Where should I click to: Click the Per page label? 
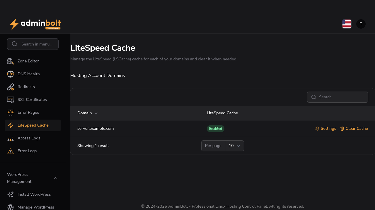(x=213, y=146)
